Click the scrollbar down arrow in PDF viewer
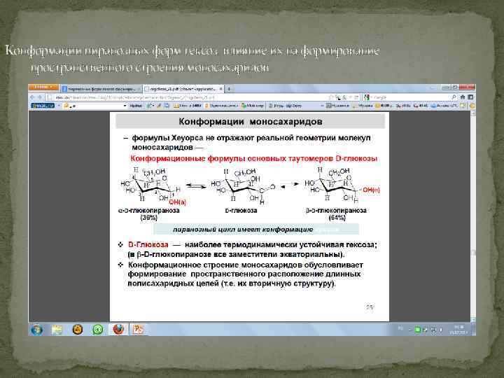 pyautogui.click(x=472, y=319)
